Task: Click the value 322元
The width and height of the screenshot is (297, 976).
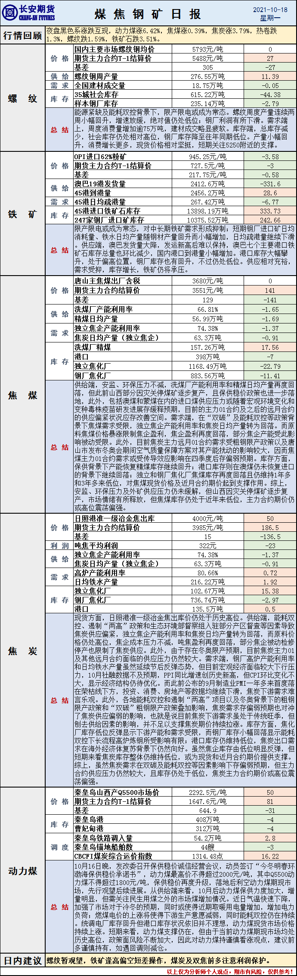Action: [x=207, y=546]
